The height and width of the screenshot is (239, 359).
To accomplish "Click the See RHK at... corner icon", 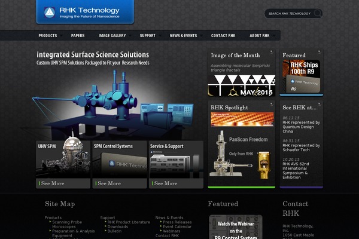I will pos(319,104).
